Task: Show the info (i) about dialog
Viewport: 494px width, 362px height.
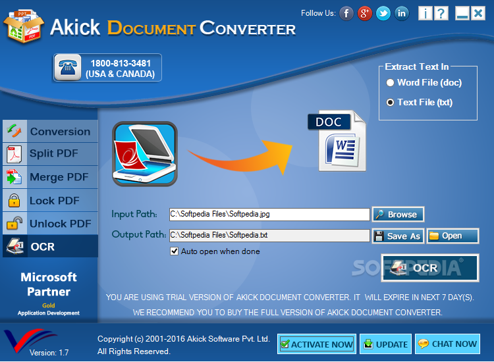Action: tap(425, 14)
